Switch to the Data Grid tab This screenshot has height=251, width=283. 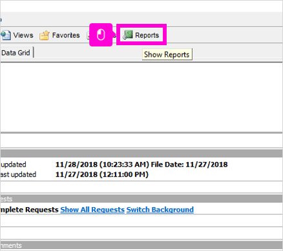16,53
